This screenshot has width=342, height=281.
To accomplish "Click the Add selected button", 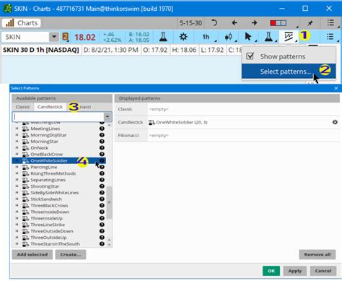I will click(x=32, y=254).
